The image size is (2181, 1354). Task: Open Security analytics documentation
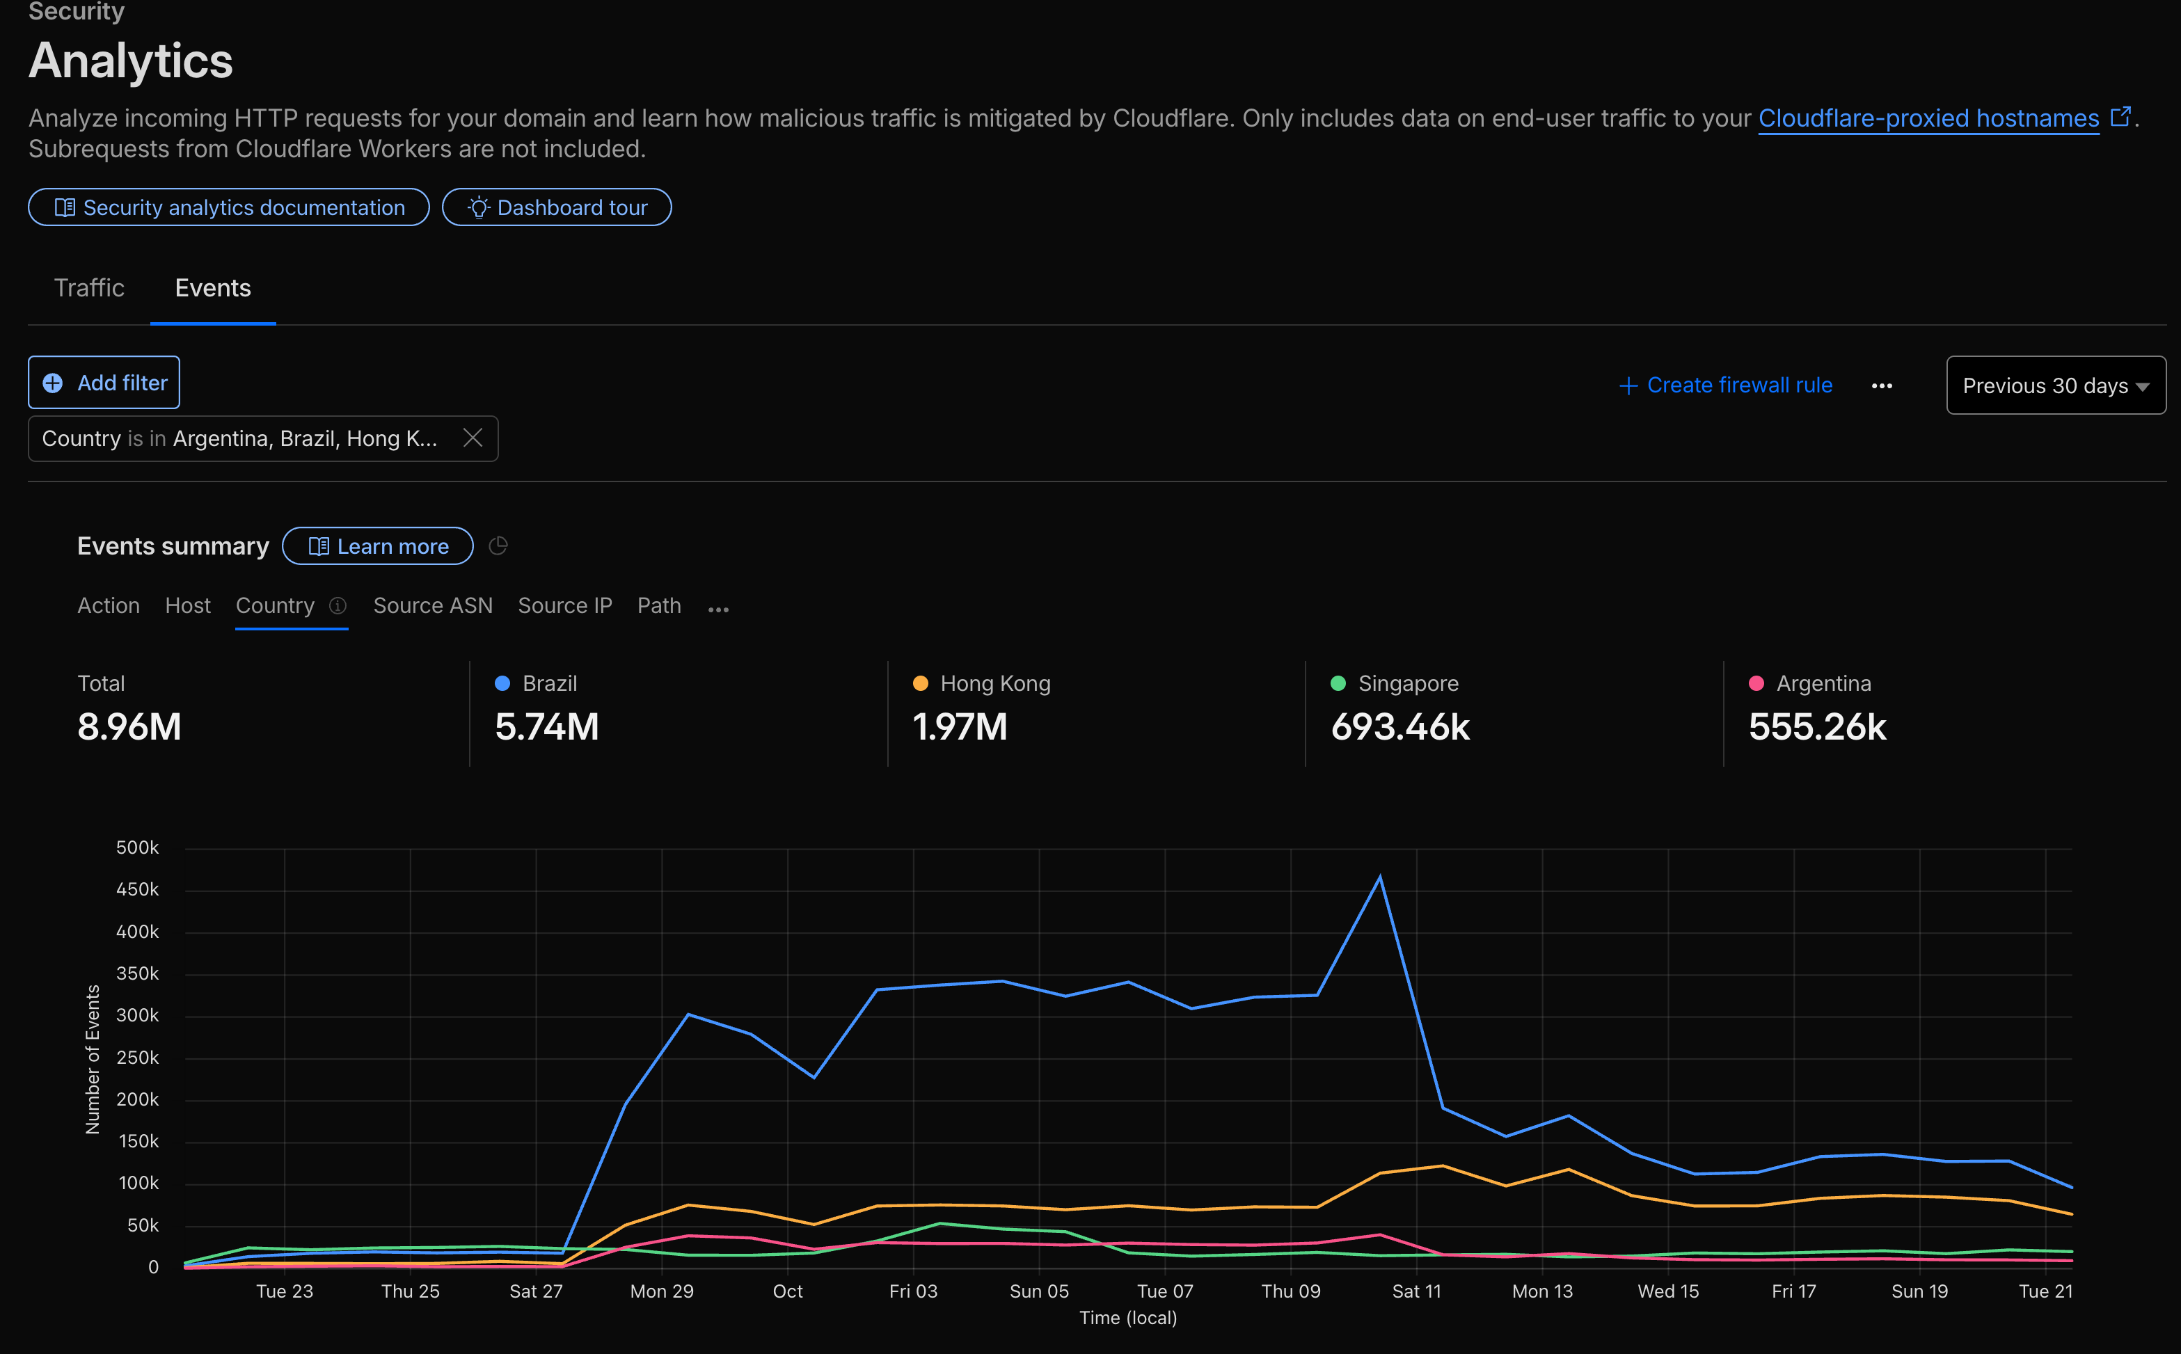229,208
